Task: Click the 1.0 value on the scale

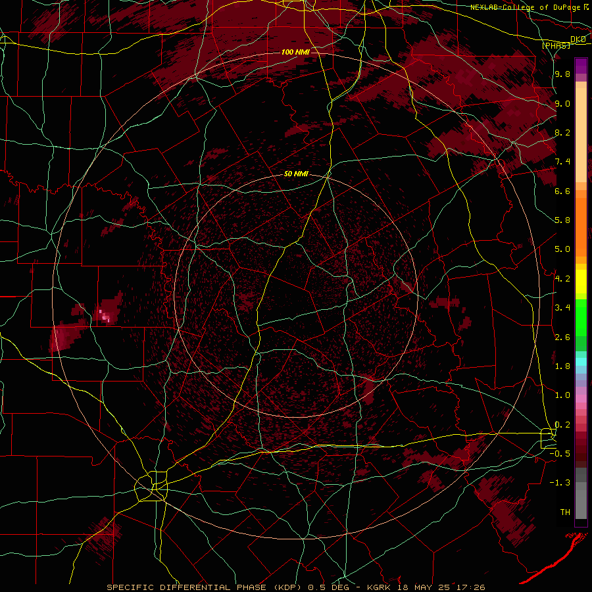Action: pyautogui.click(x=562, y=395)
